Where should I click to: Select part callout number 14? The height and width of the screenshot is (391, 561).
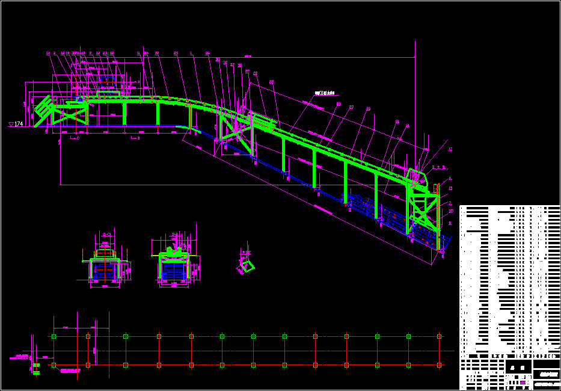coord(48,53)
